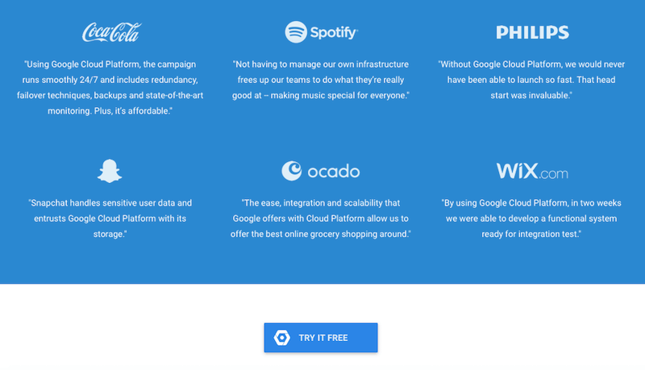The width and height of the screenshot is (645, 370).
Task: Click the Snapchat sensitive user data quote
Action: [x=111, y=218]
